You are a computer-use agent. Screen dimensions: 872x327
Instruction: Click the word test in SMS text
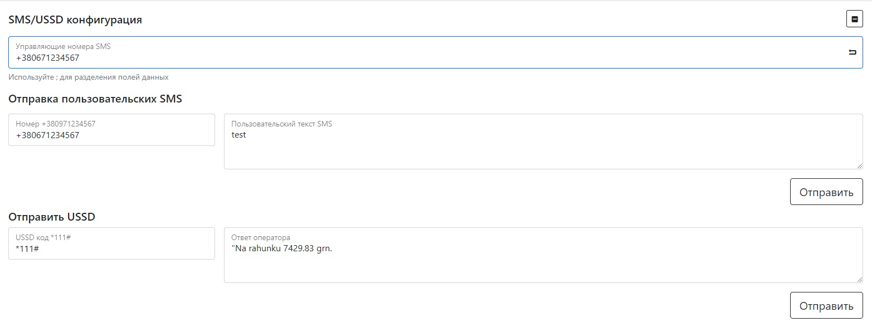pyautogui.click(x=238, y=135)
